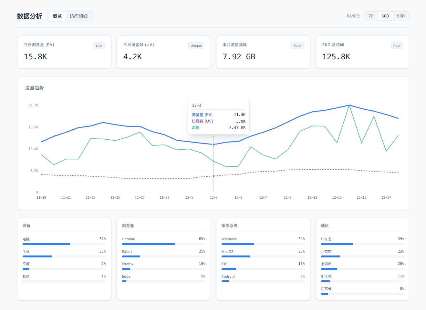This screenshot has height=310, width=426.
Task: Select the 12-3 data point marker
Action: tap(213, 145)
